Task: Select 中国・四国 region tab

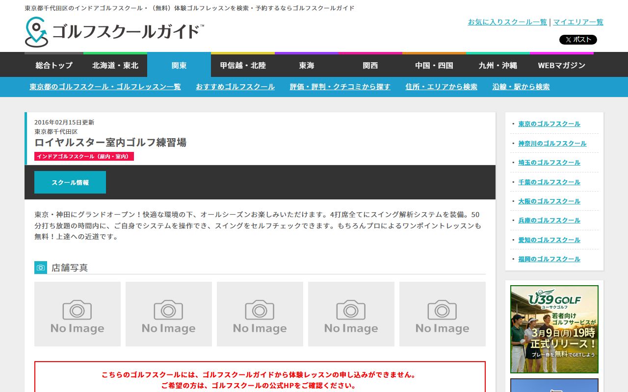Action: click(434, 65)
